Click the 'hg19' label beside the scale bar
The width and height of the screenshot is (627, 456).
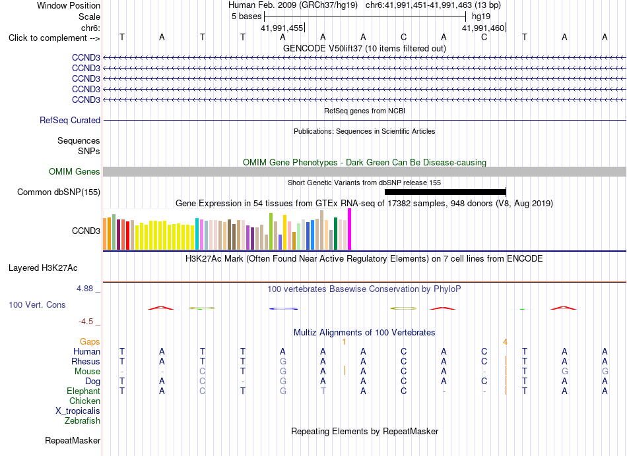[x=481, y=16]
